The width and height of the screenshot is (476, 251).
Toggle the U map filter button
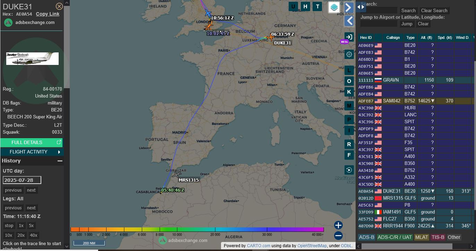[x=294, y=6]
